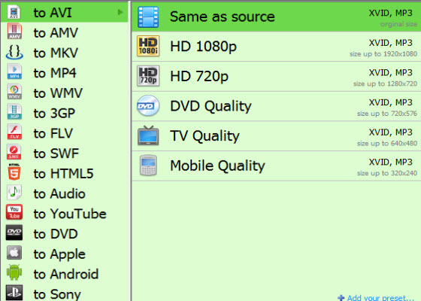Choose the to AMV format

click(65, 33)
